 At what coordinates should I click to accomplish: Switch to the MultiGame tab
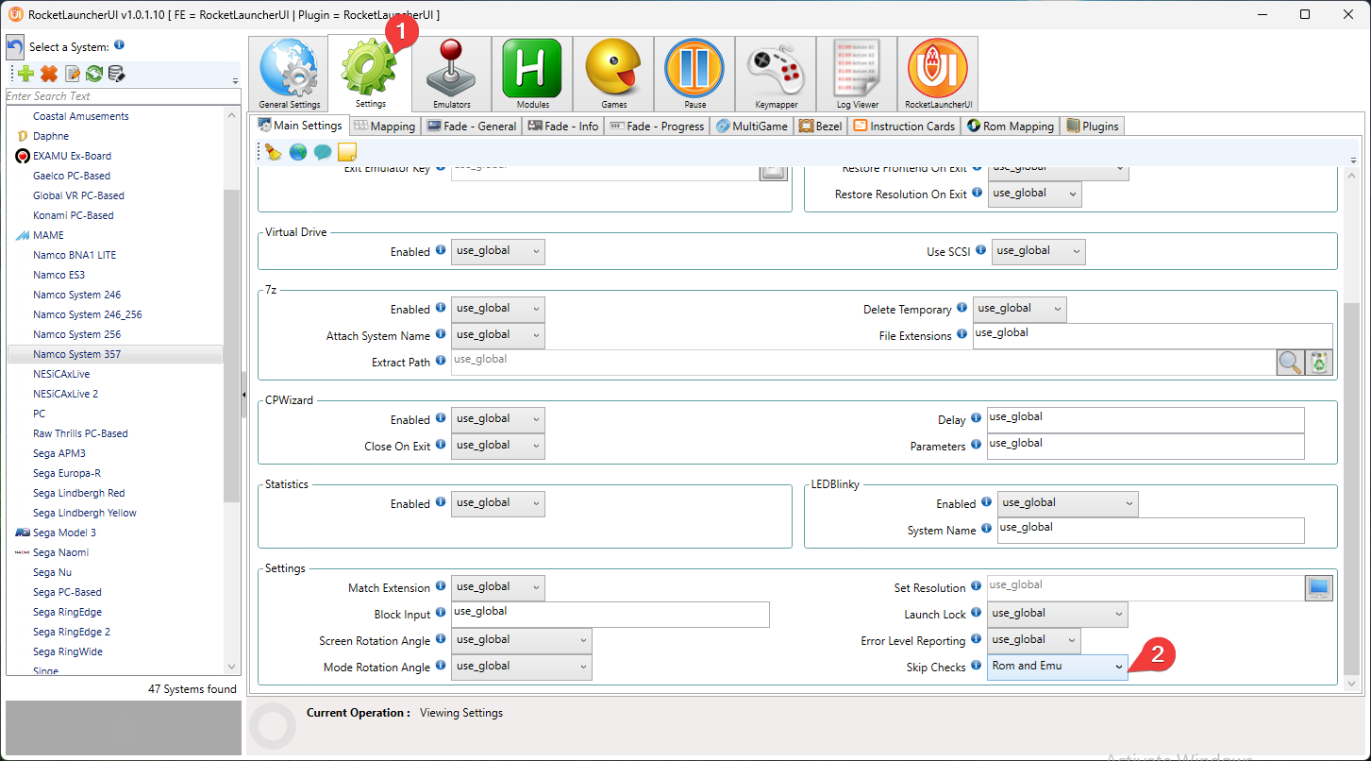[752, 126]
